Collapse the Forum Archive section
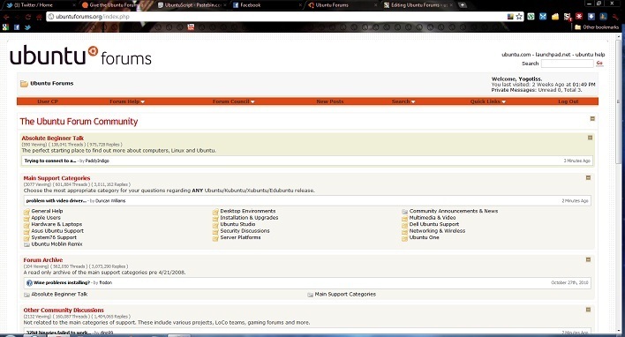Screen dimensions: 625x337 coord(588,259)
